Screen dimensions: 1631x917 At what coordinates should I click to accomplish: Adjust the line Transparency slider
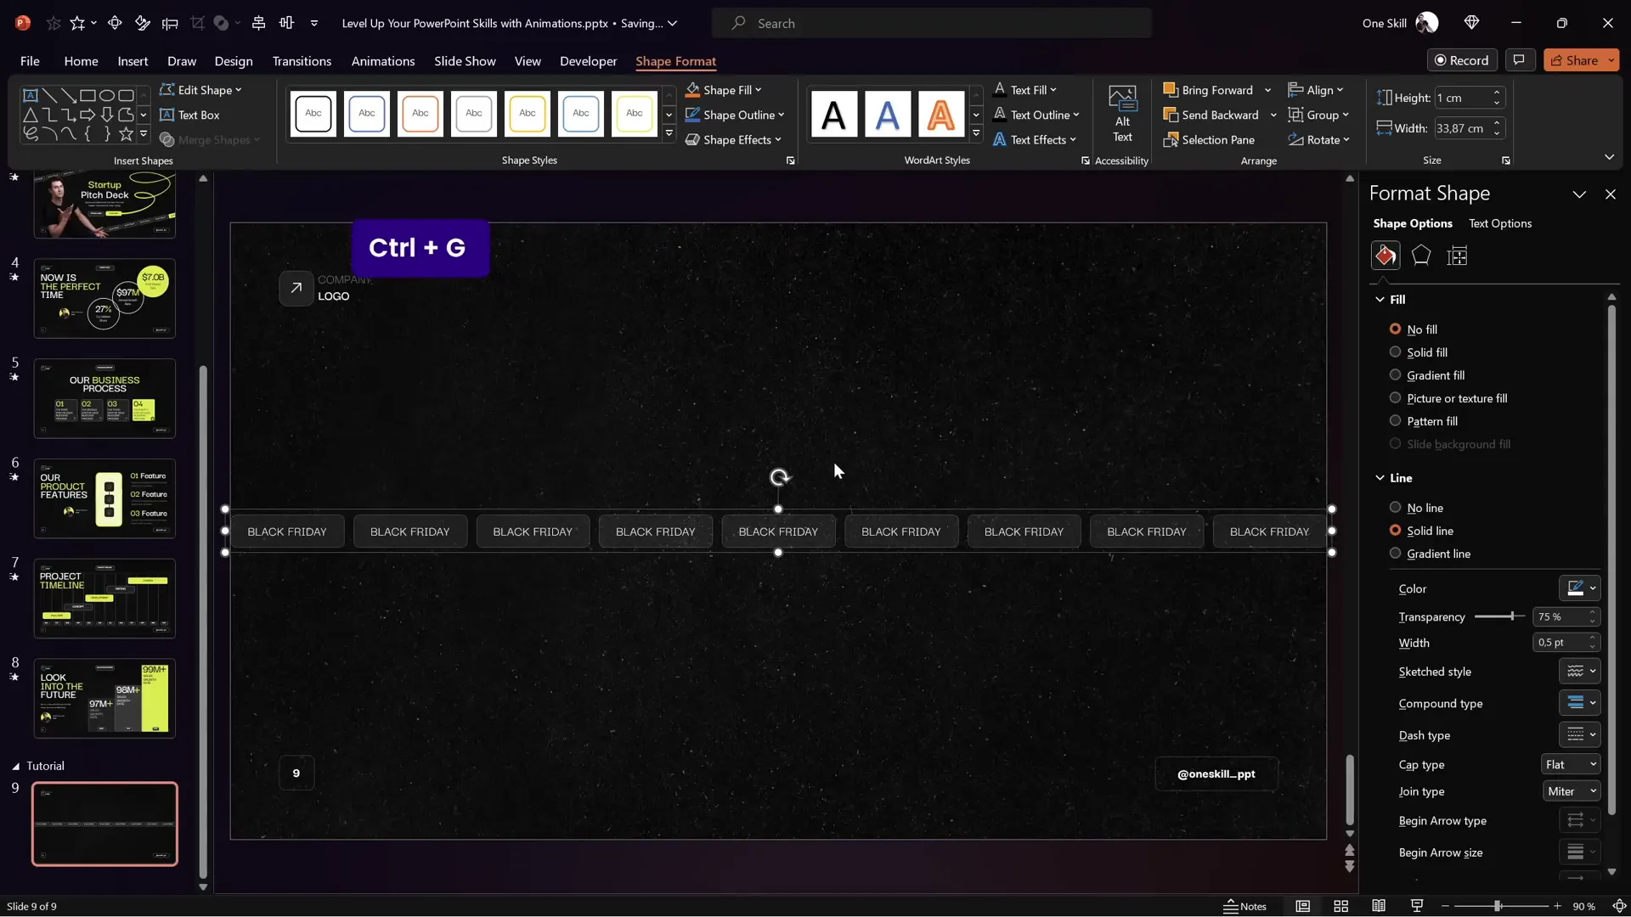(1512, 616)
